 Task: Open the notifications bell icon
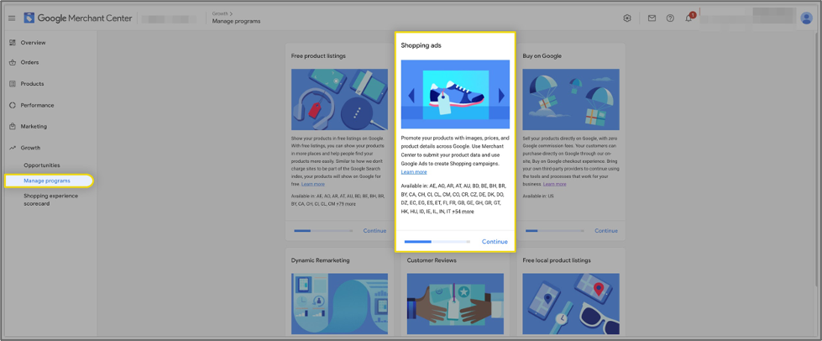(688, 18)
